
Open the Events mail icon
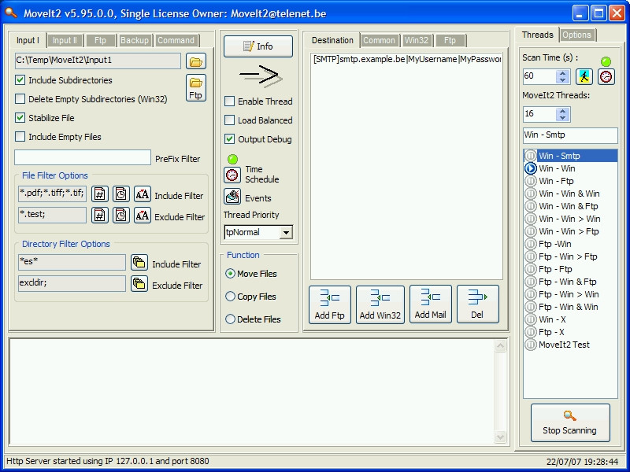click(x=232, y=197)
